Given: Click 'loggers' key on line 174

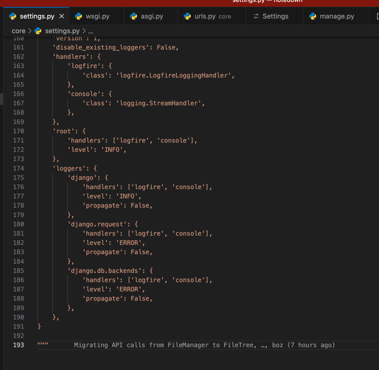Looking at the screenshot, I should [x=69, y=168].
